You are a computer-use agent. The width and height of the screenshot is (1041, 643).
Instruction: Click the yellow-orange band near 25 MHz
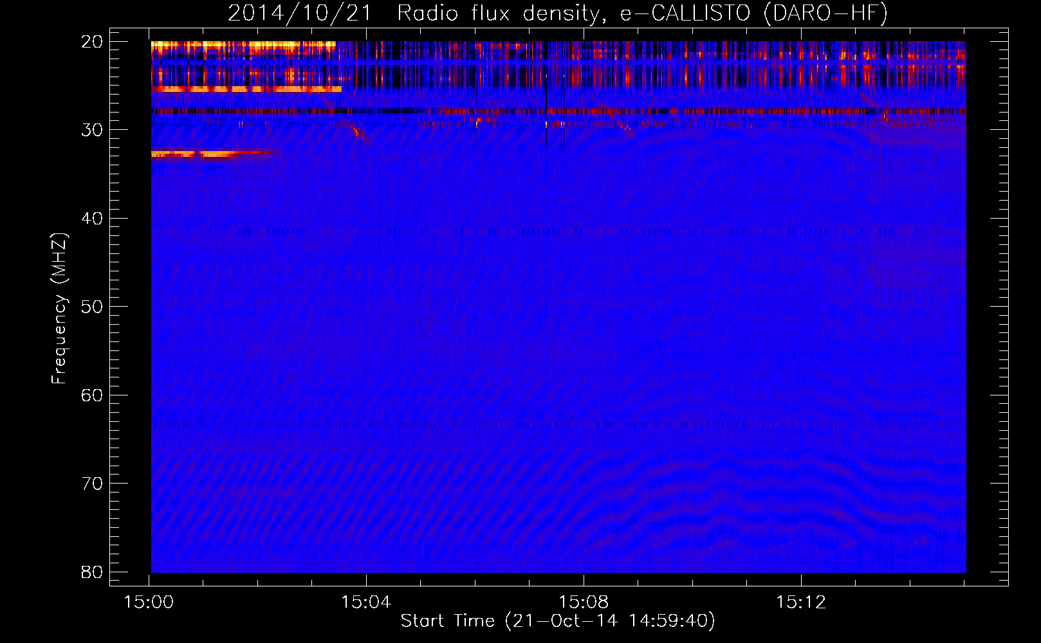246,89
